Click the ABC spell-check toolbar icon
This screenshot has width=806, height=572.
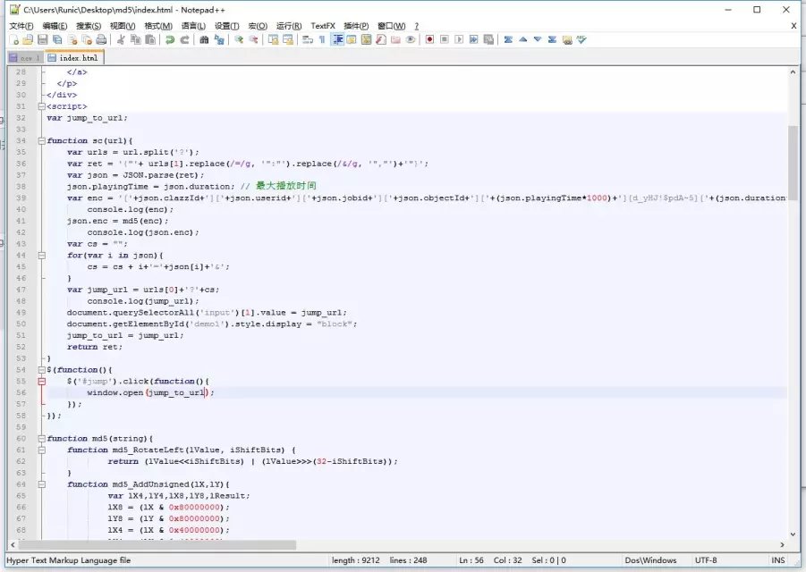(x=581, y=39)
